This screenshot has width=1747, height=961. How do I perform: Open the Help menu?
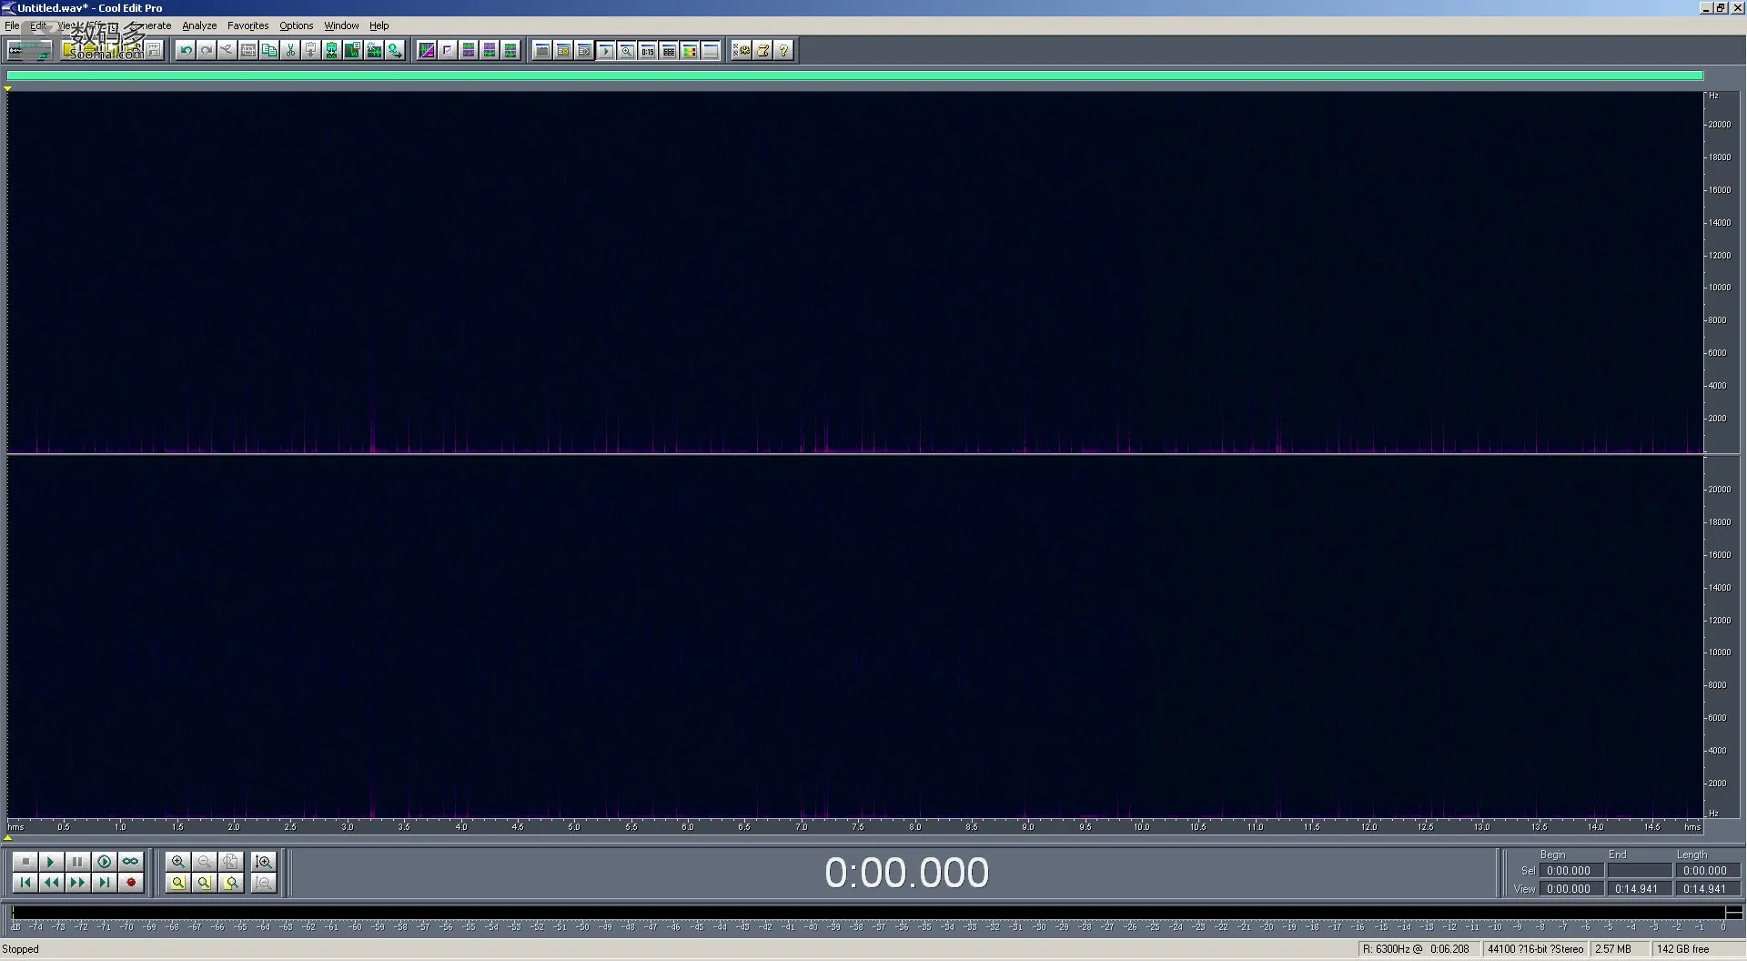379,25
